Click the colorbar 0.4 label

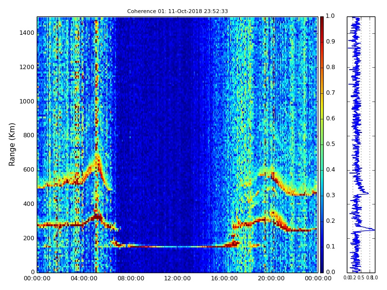tap(330, 170)
